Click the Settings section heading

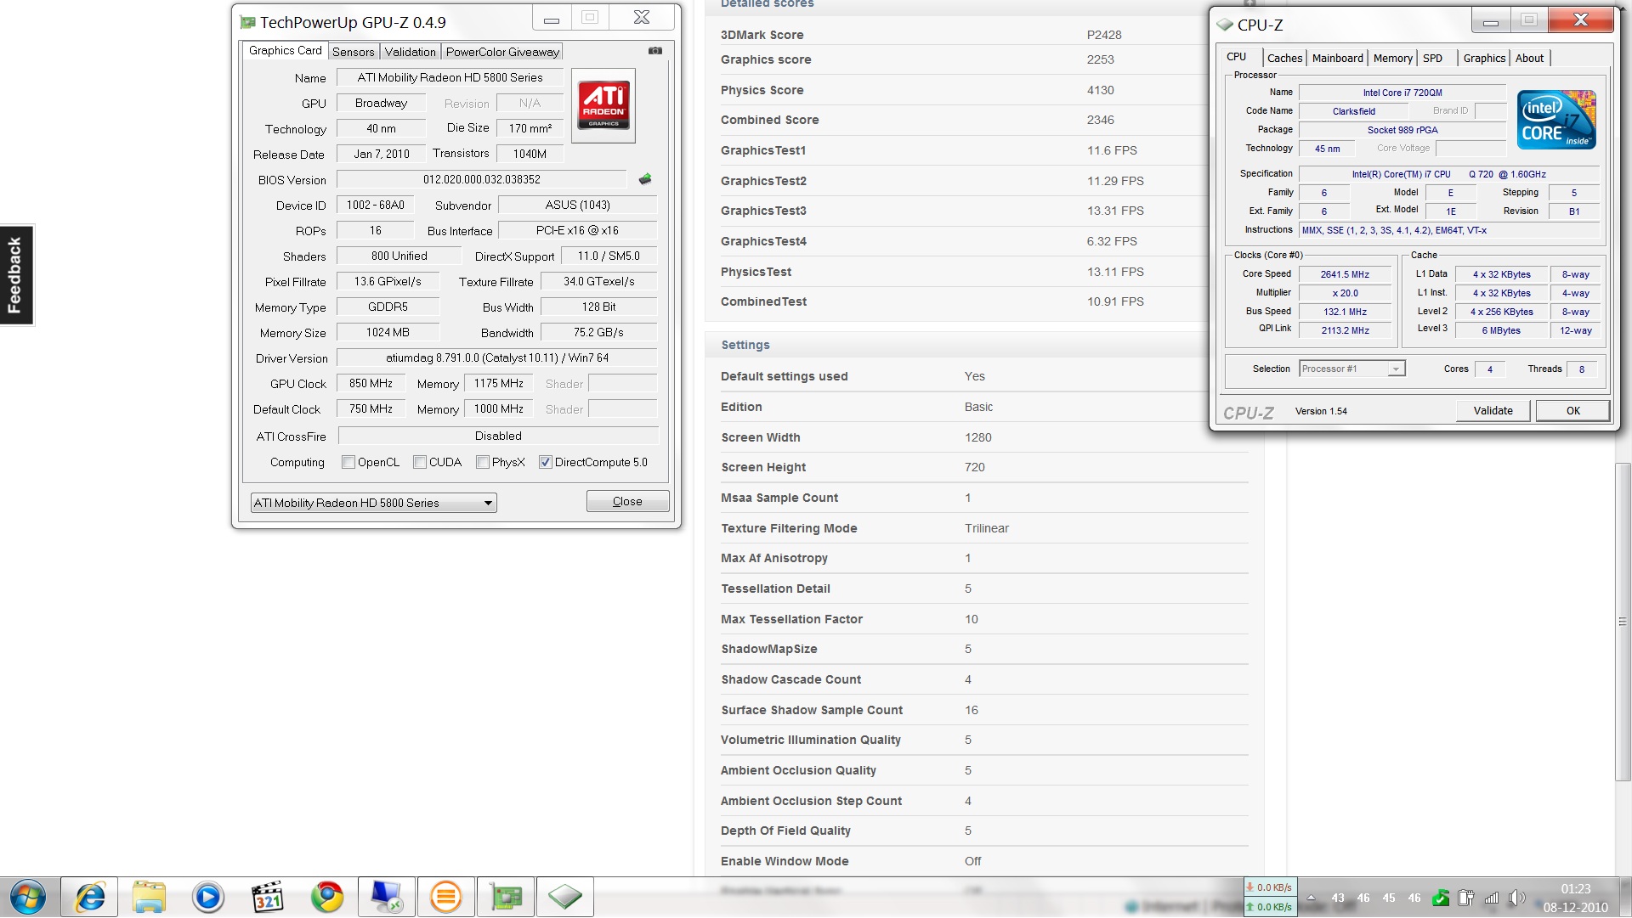coord(745,345)
